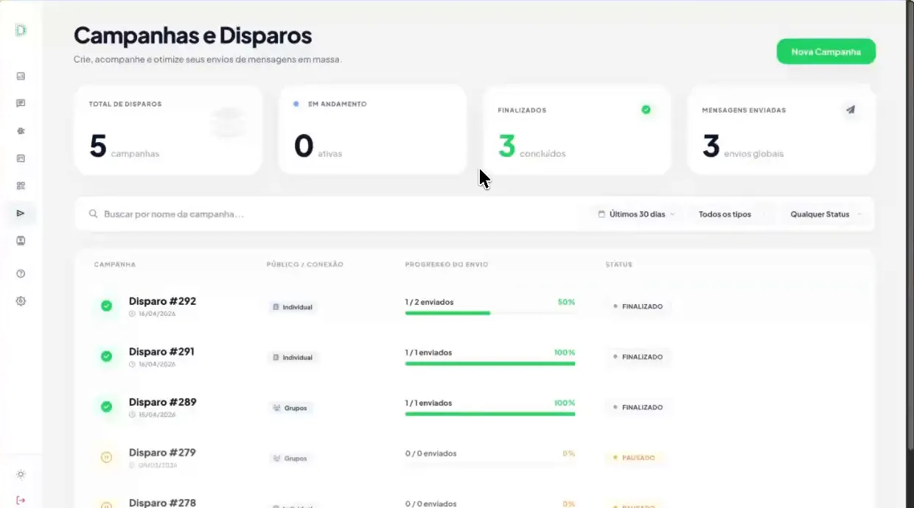Screen dimensions: 914x508
Task: Click the pause icon of Disparo #278
Action: (x=106, y=504)
